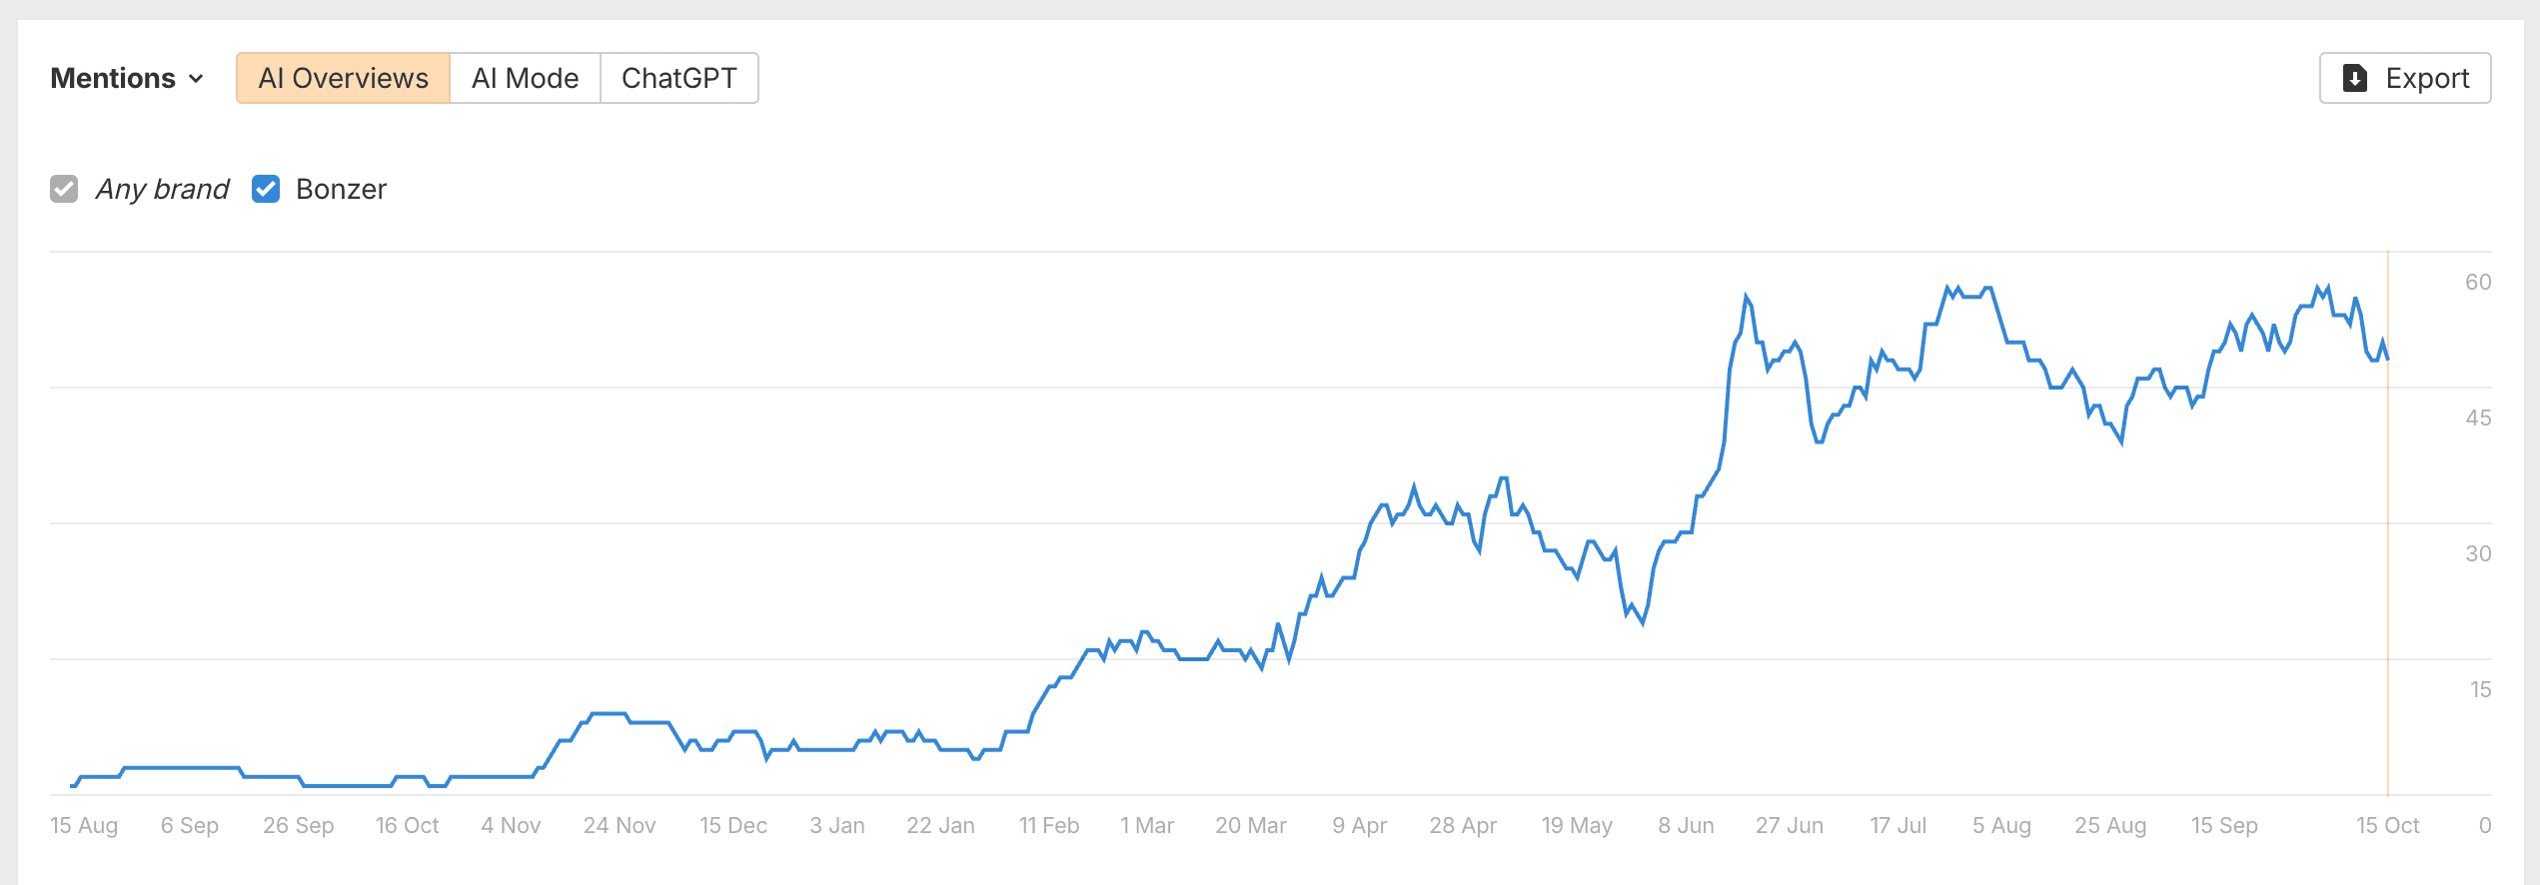Click the 30 value axis label
The height and width of the screenshot is (885, 2540).
[2478, 553]
